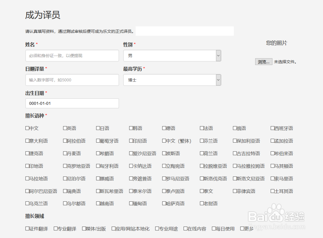Screen dimensions: 323x238
Task: Tick 媒体/出版 expertise checkbox
Action: 83,228
